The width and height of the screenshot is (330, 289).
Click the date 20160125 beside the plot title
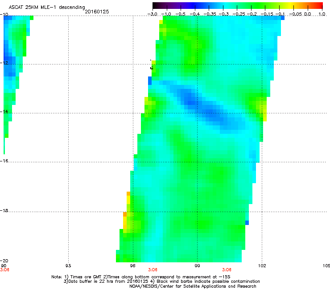97,12
